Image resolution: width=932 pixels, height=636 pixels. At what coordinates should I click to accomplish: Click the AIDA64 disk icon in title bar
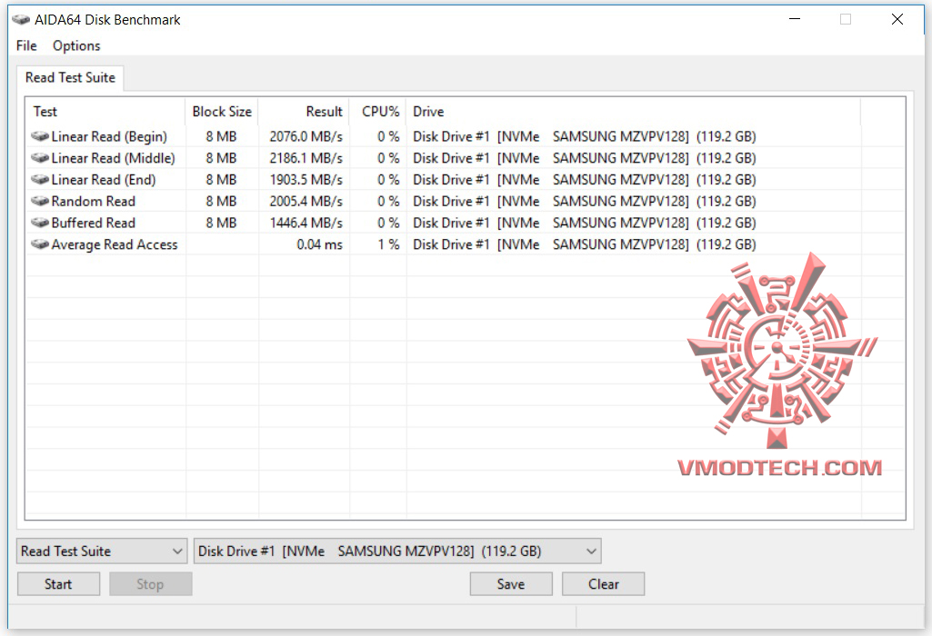click(x=21, y=20)
